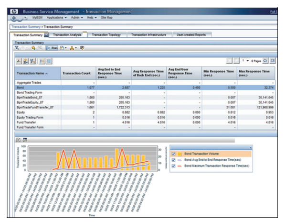285x222 pixels.
Task: Uncheck Bond Avg End to End Response Time
Action: point(173,160)
